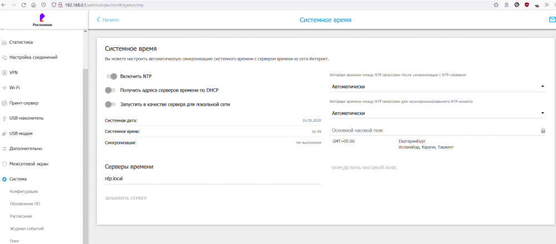Click the lock icon beside time zone field

click(543, 131)
